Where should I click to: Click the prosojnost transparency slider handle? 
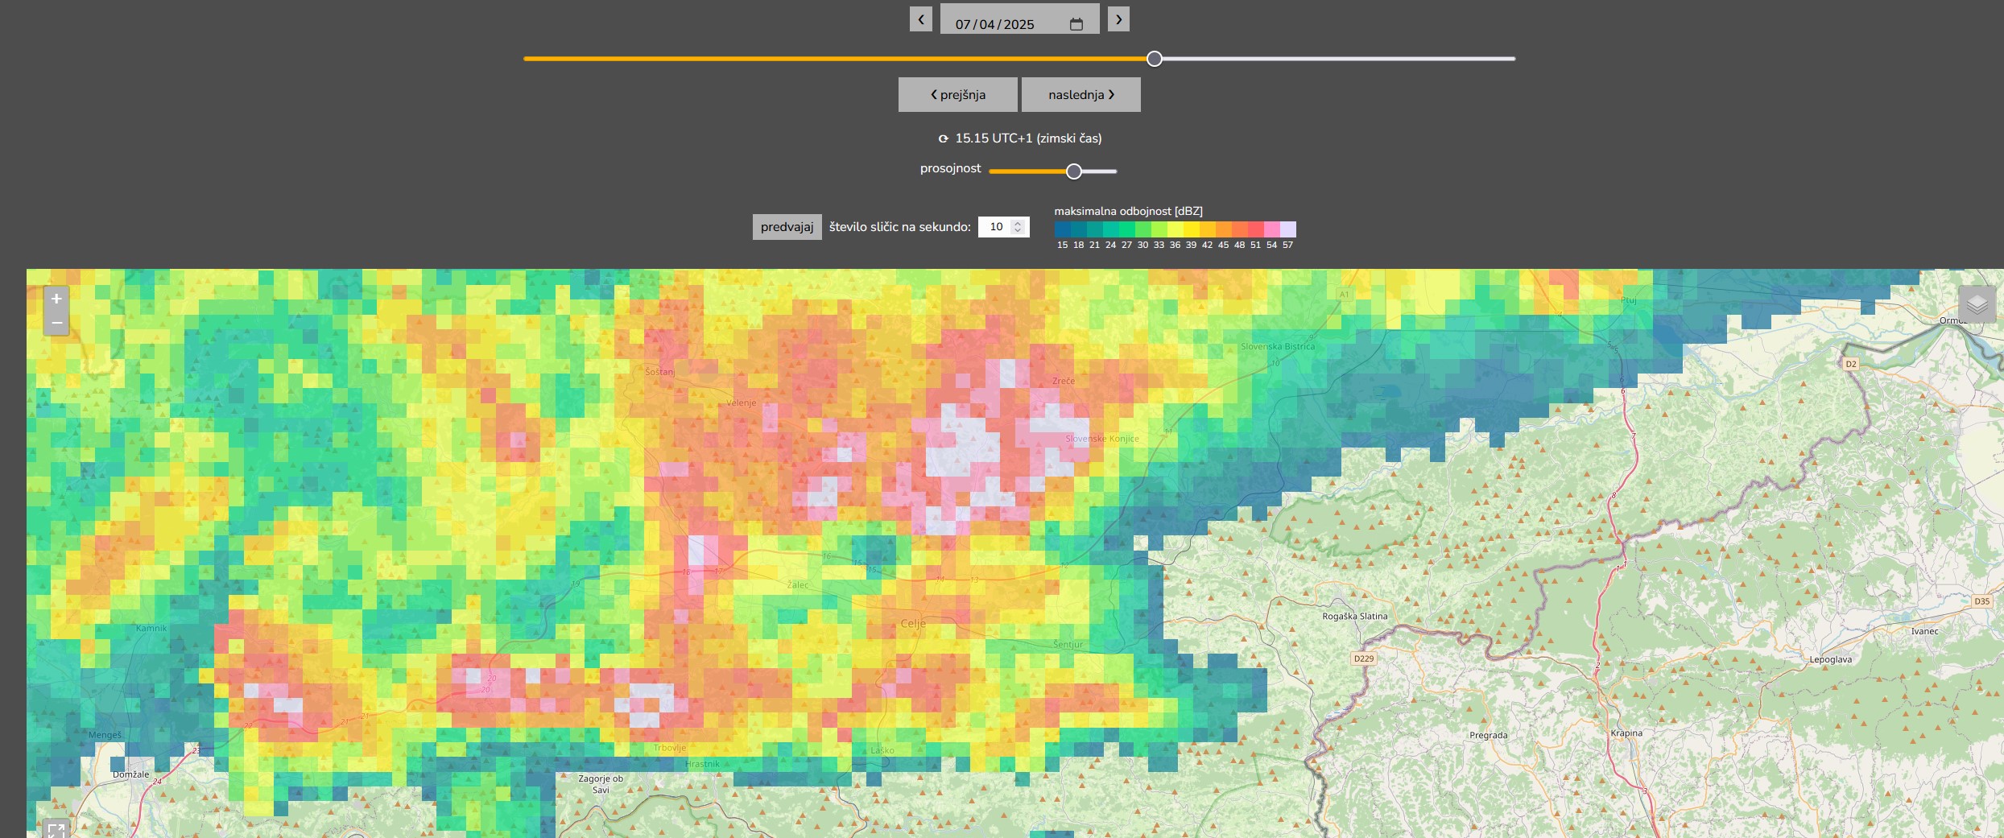[x=1073, y=171]
